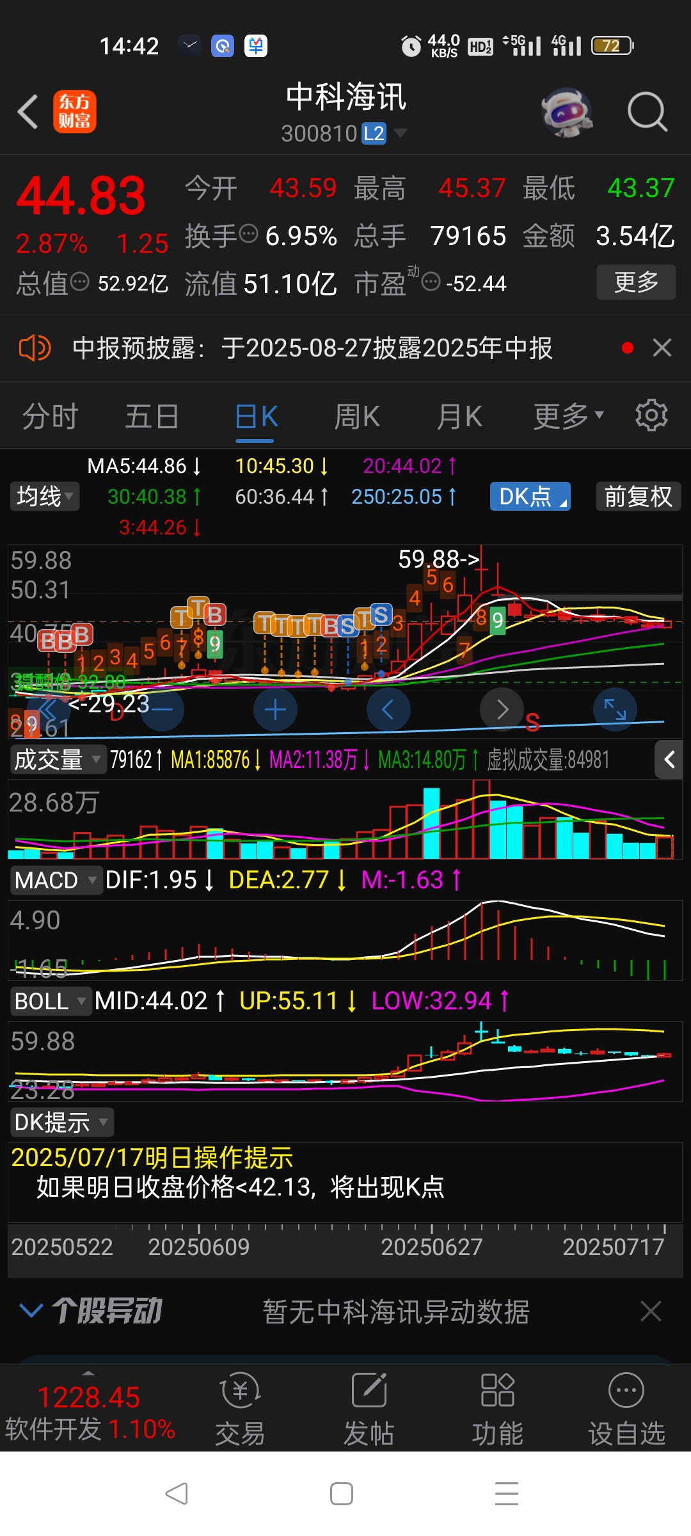The width and height of the screenshot is (691, 1536).
Task: Tap the 更多 quote details button
Action: pyautogui.click(x=636, y=282)
